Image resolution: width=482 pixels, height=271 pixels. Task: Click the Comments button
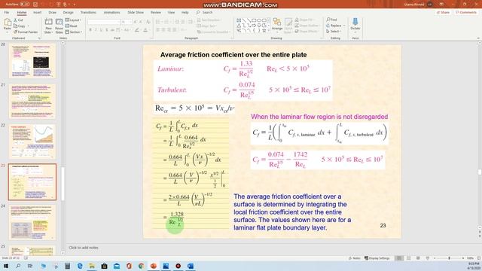click(x=466, y=12)
